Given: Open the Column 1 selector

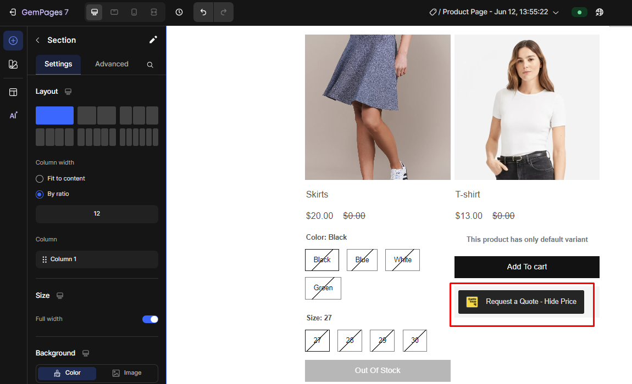Looking at the screenshot, I should pos(97,259).
